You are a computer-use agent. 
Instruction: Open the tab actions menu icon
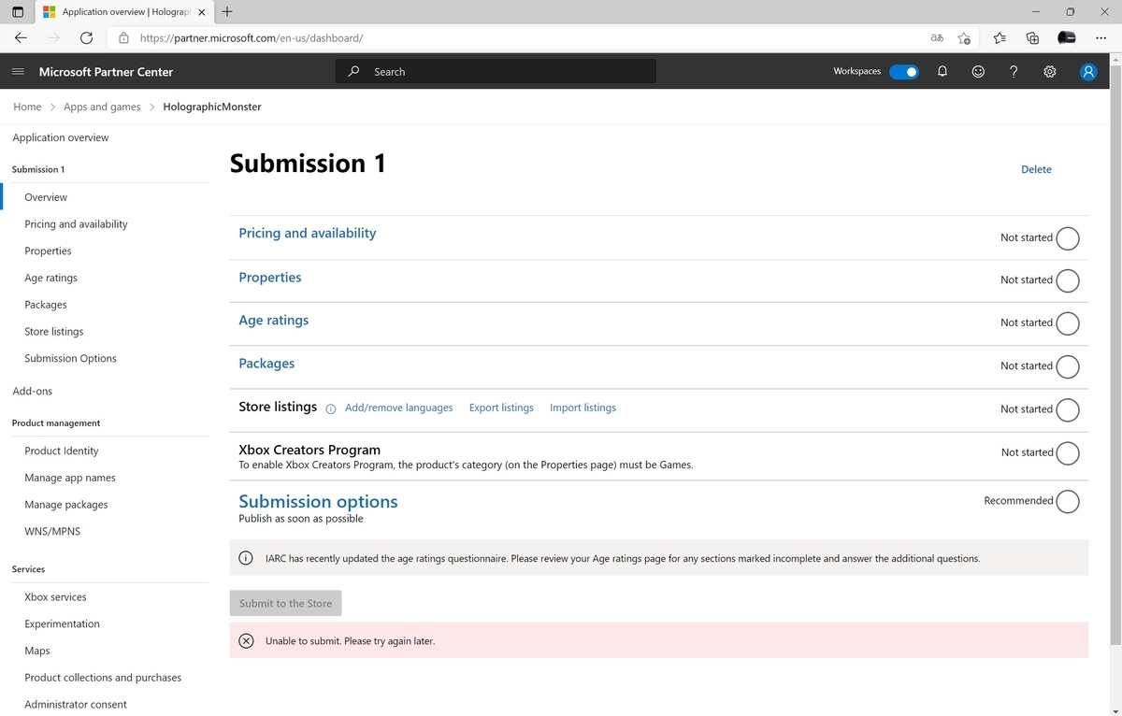17,12
